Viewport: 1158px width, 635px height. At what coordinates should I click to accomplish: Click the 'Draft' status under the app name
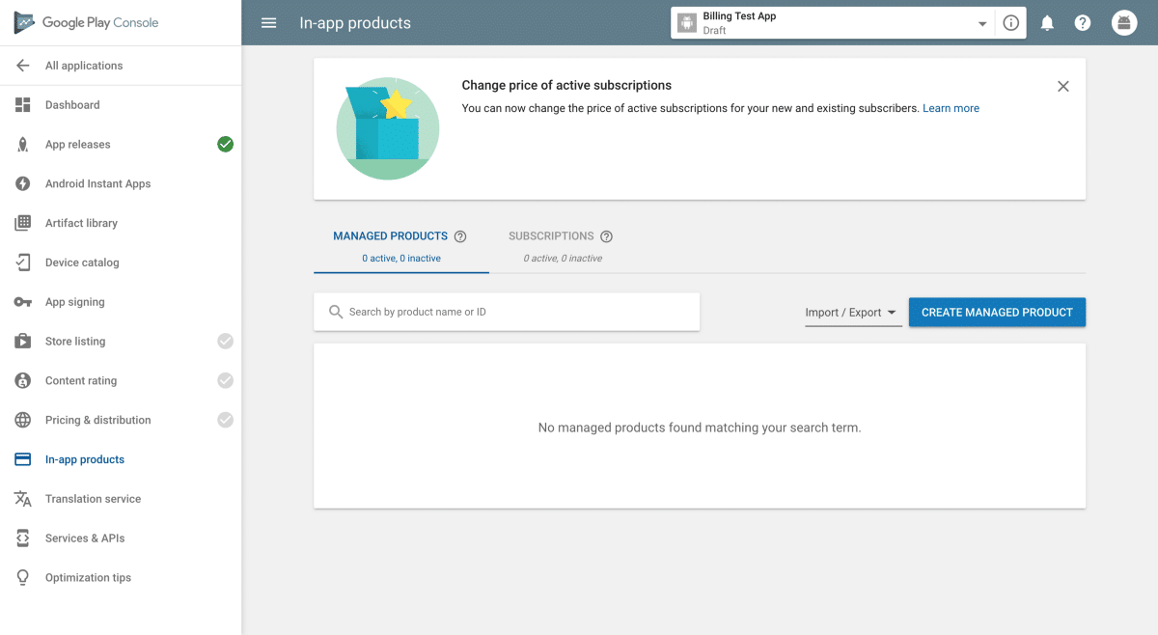pos(714,31)
